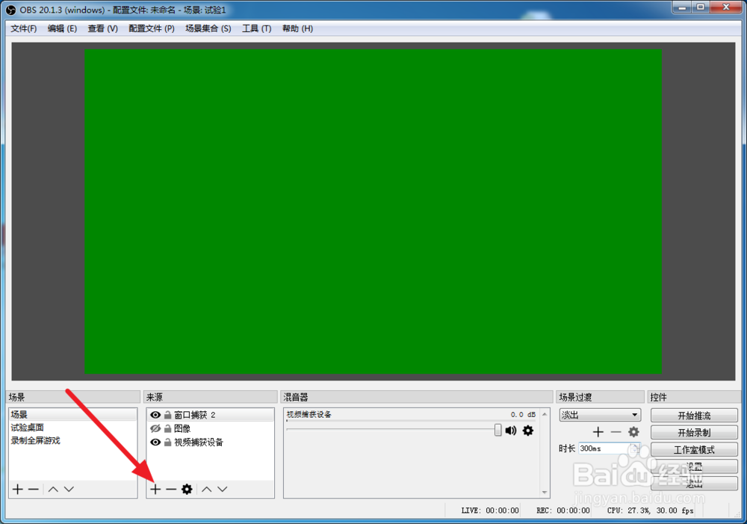Select the 视频捕获设备 source row
The width and height of the screenshot is (747, 524).
pyautogui.click(x=210, y=443)
